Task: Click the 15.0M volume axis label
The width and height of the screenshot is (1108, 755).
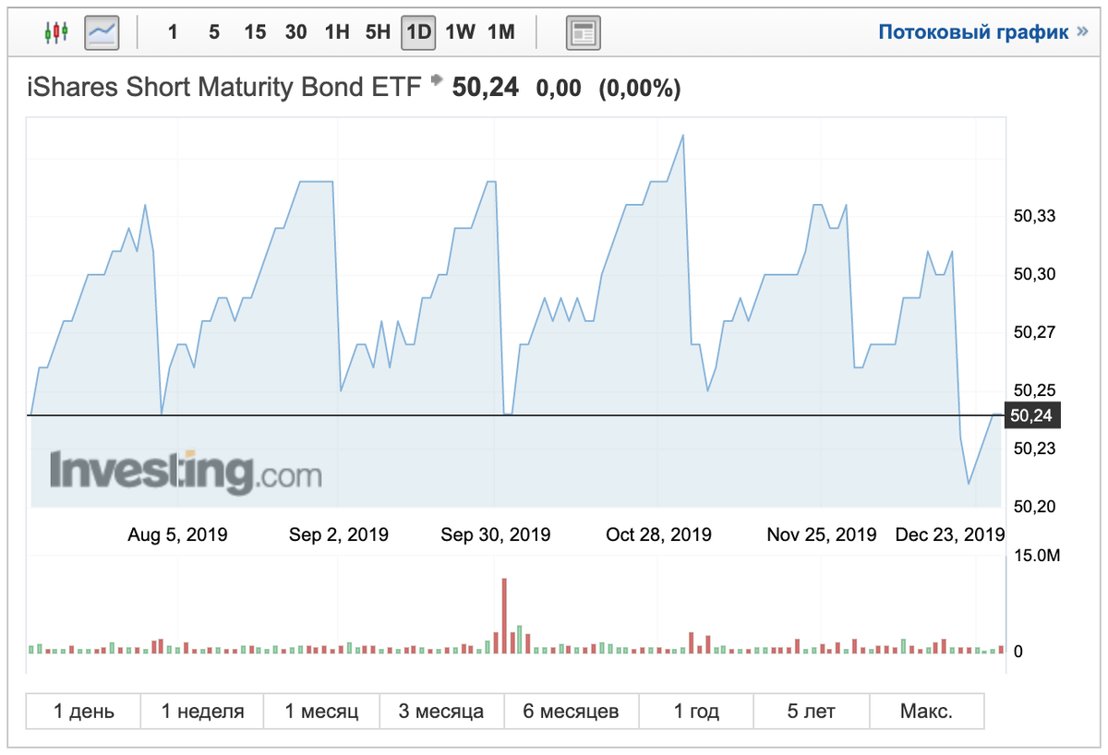Action: coord(1036,556)
